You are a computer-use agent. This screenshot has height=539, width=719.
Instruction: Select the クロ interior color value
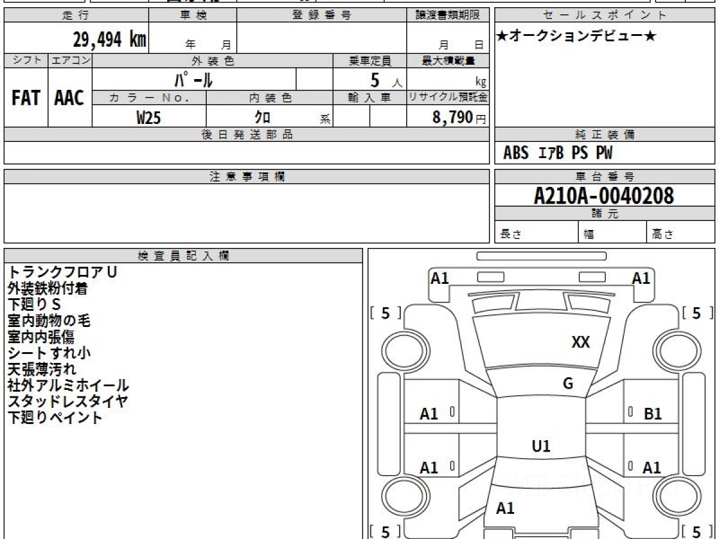click(262, 117)
